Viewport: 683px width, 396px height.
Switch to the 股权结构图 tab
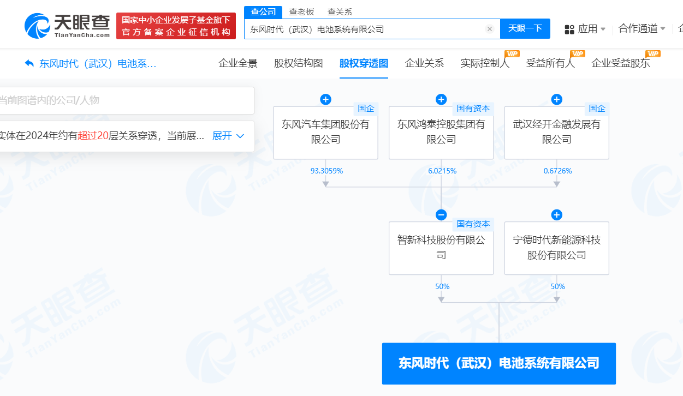(298, 63)
